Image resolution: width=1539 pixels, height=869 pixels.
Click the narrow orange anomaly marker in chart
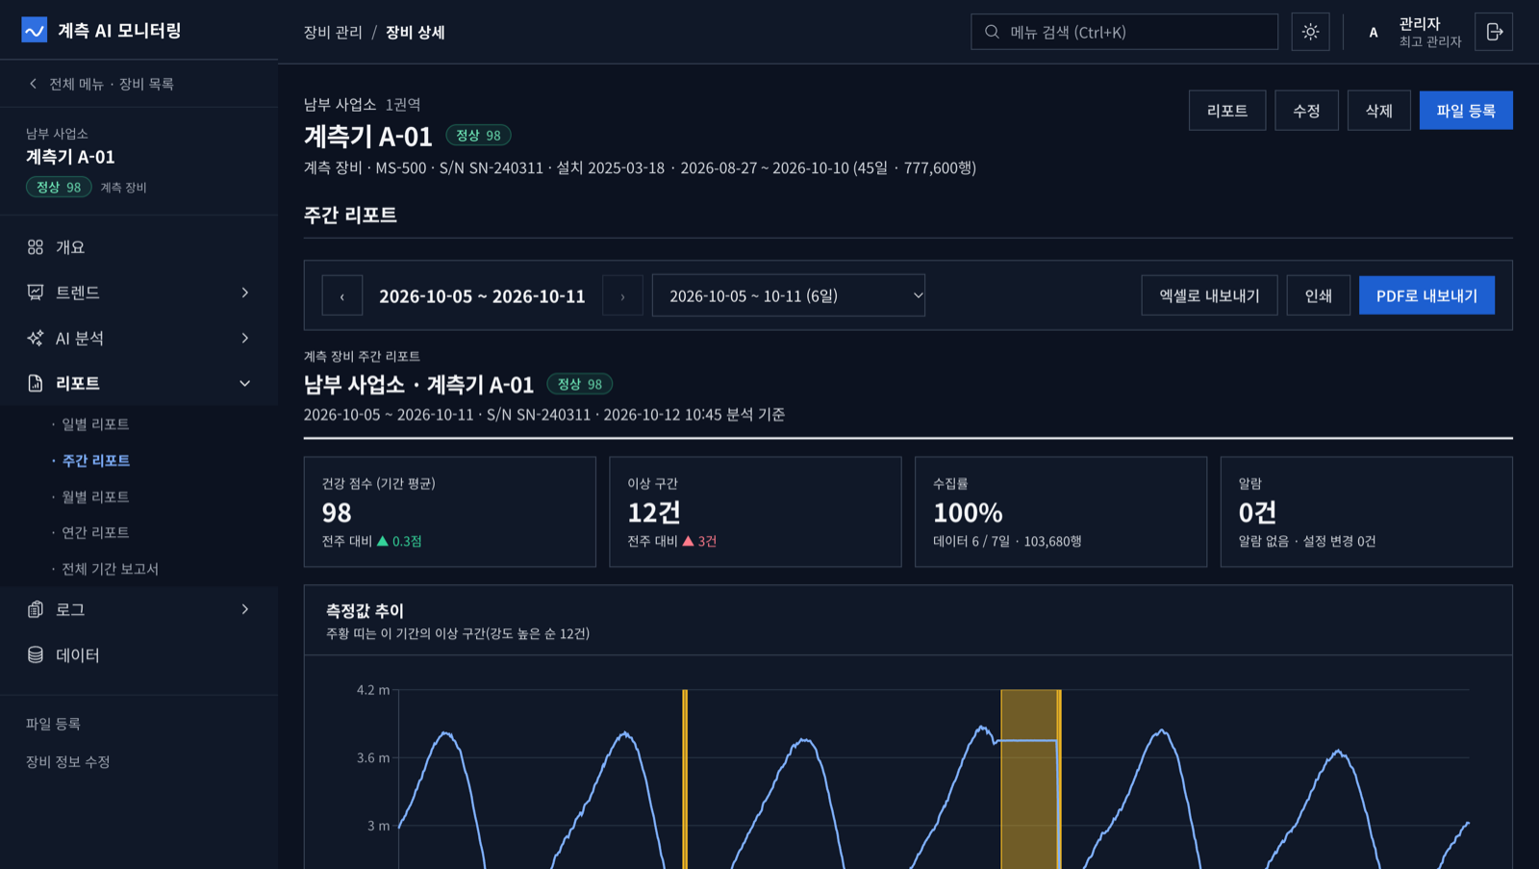[x=685, y=780]
